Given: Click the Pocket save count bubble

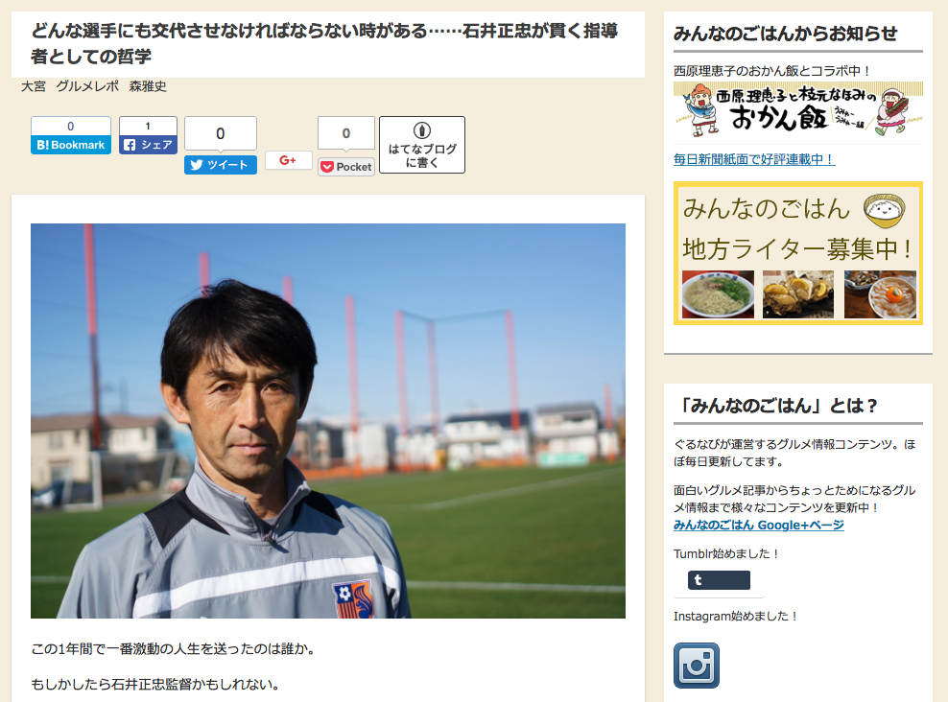Looking at the screenshot, I should tap(346, 133).
